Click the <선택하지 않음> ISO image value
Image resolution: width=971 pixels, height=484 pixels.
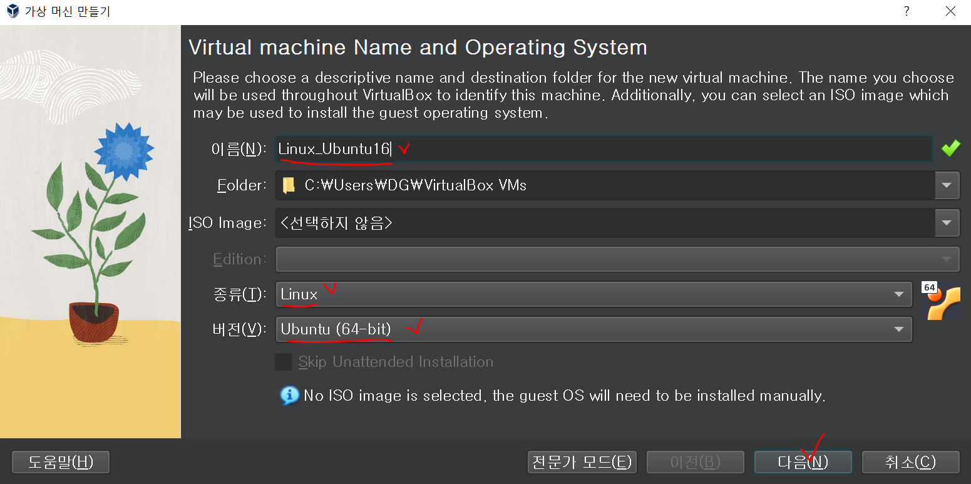[x=337, y=223]
